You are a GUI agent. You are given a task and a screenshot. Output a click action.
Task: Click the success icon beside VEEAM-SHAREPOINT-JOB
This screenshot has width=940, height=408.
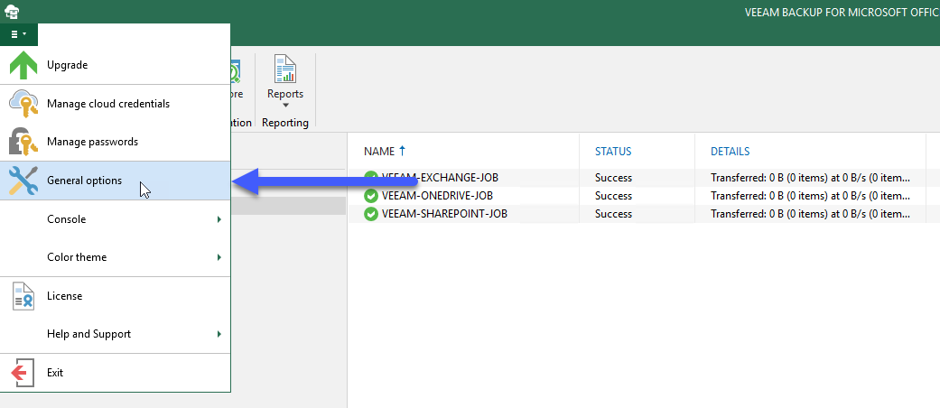pyautogui.click(x=371, y=214)
